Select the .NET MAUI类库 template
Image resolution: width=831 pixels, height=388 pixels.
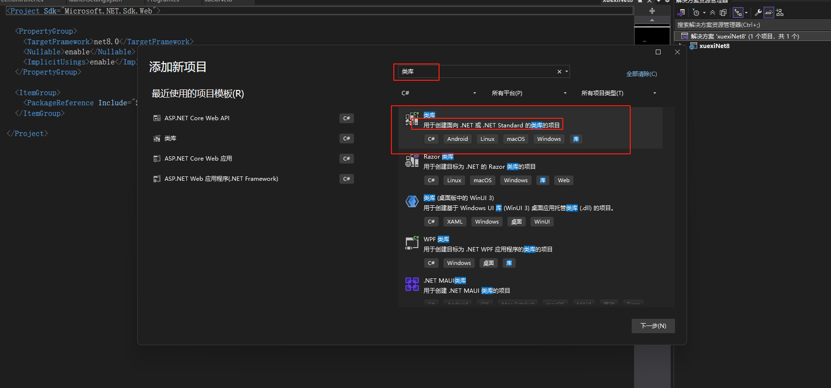[x=530, y=290]
